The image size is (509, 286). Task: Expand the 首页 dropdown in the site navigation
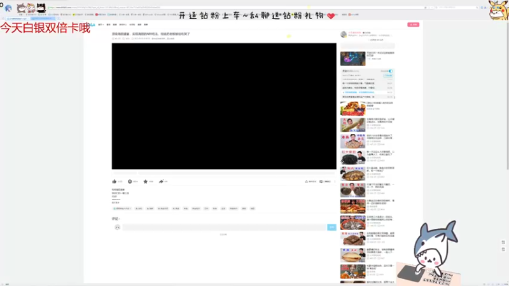click(x=101, y=25)
